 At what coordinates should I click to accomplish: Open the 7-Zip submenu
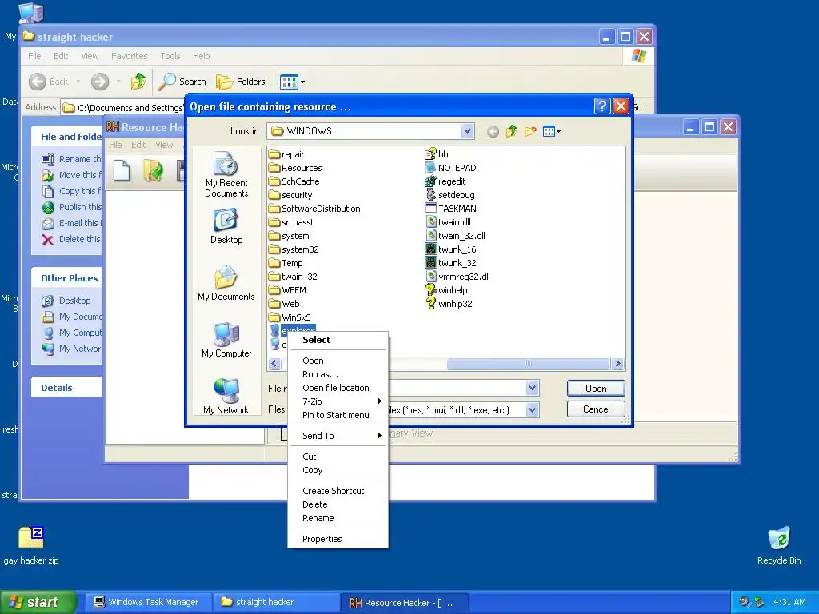click(338, 401)
